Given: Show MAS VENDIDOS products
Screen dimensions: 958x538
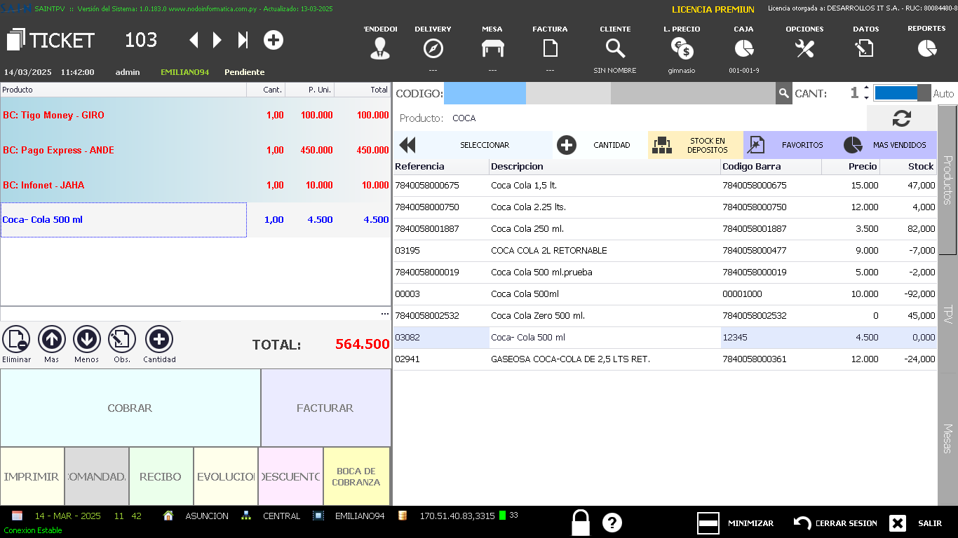Looking at the screenshot, I should coord(887,145).
